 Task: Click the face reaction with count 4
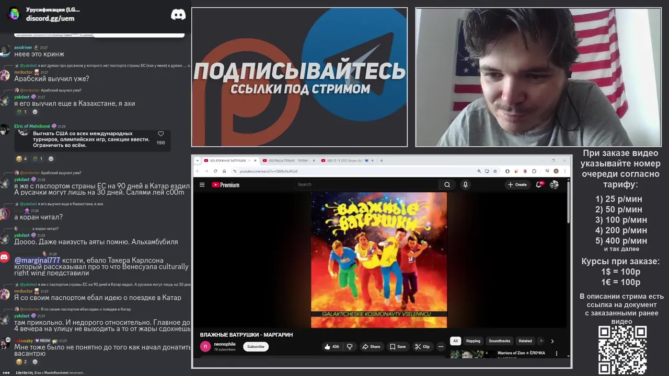(x=21, y=159)
